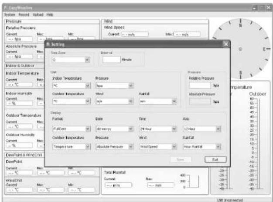Screen dimensions: 273x202
Task: Open the Date format dropdown
Action: tap(115, 129)
